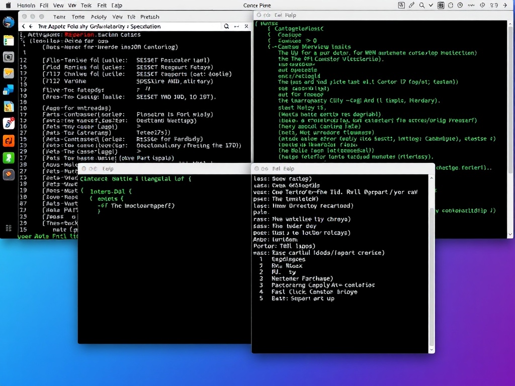Open the web browser from the dock
Screen dimensions: 515x386
[8, 22]
